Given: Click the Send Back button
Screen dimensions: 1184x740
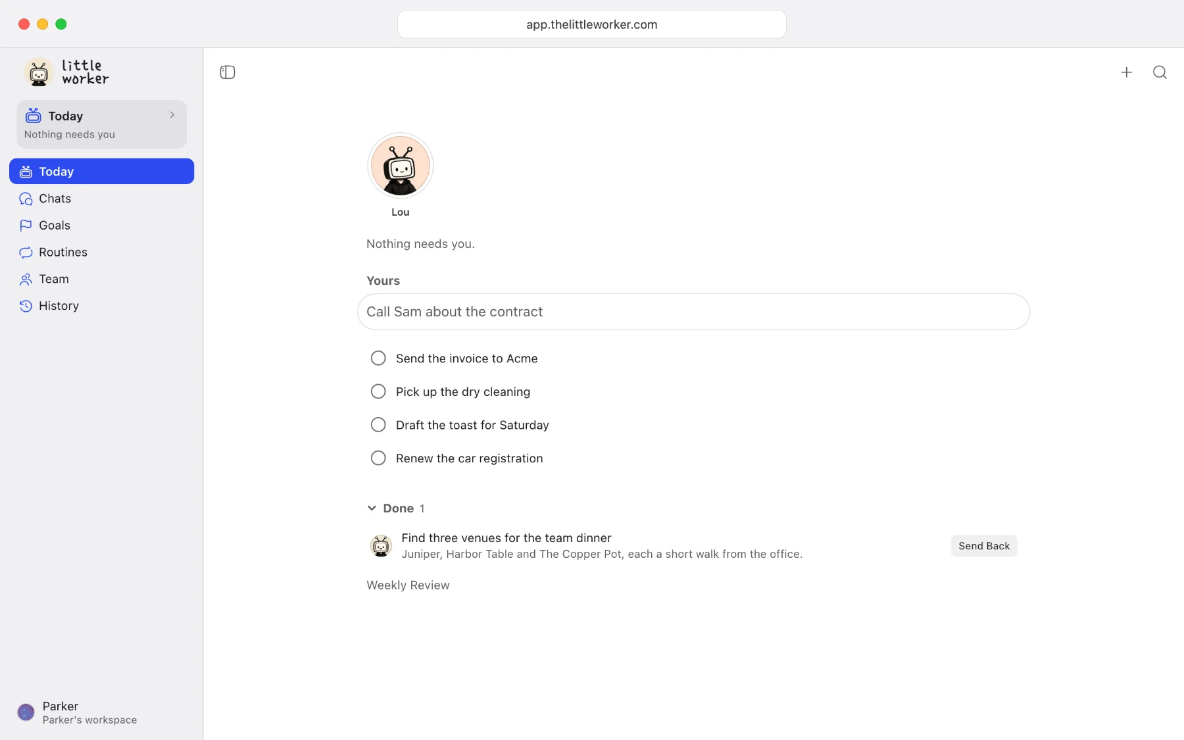Looking at the screenshot, I should (984, 546).
